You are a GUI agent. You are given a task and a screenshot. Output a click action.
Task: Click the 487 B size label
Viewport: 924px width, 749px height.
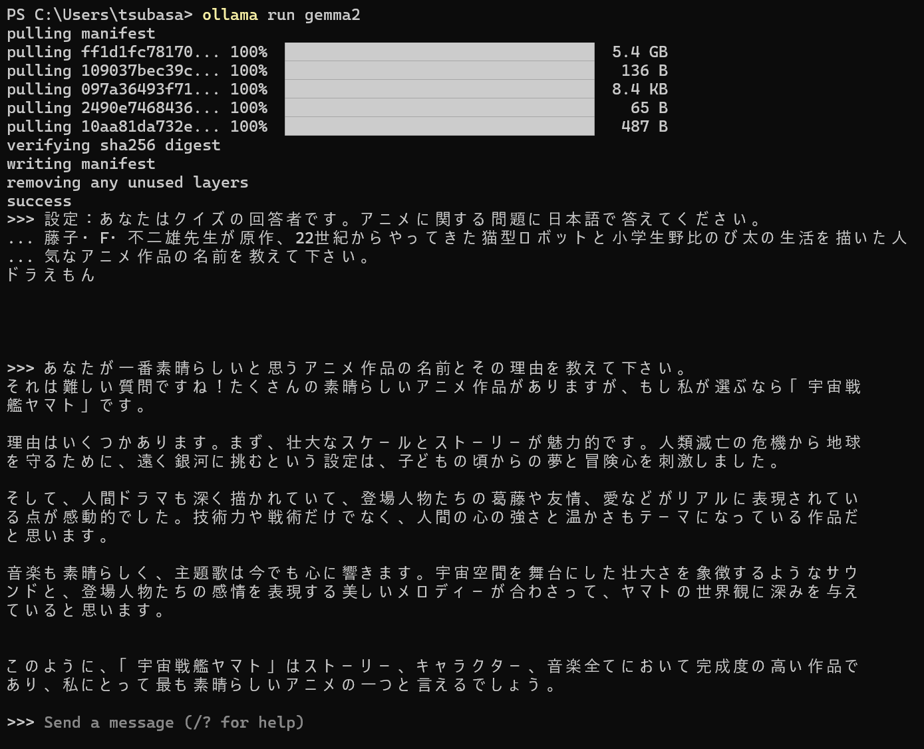click(645, 126)
